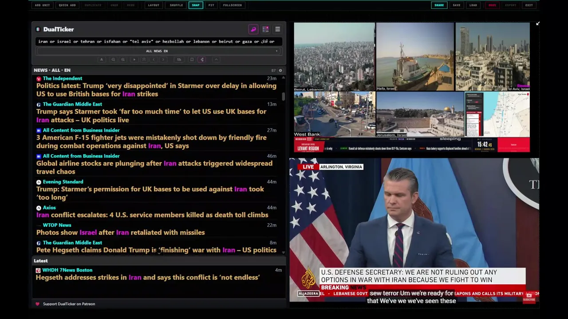This screenshot has height=319, width=568.
Task: Click the next arrow icon in ticker toolbar
Action: coord(163,59)
